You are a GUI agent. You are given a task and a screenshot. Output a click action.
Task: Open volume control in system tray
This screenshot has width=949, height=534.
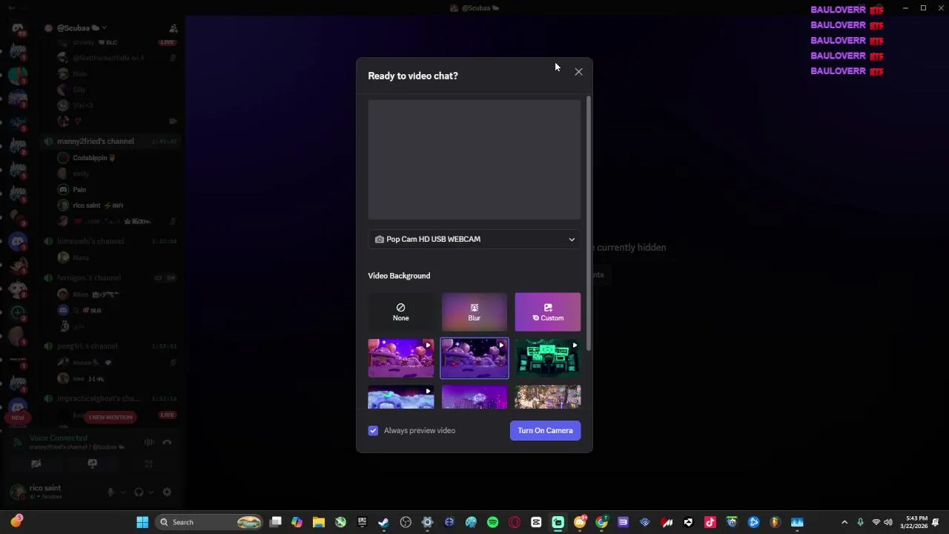tap(888, 522)
